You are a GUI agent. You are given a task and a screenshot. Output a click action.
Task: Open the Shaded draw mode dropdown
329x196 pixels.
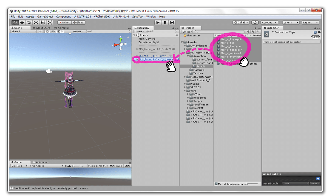coord(24,31)
